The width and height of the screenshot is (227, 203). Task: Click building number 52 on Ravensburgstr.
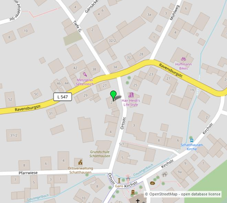(10, 99)
